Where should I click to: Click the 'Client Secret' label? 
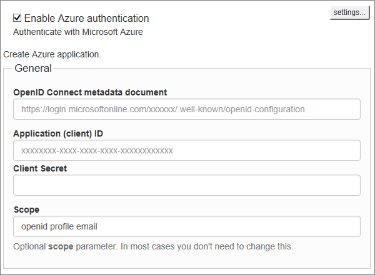point(40,168)
